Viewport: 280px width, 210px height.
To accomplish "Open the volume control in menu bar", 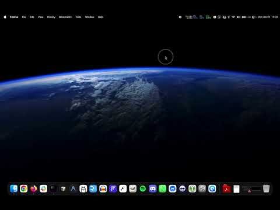I will pyautogui.click(x=239, y=17).
